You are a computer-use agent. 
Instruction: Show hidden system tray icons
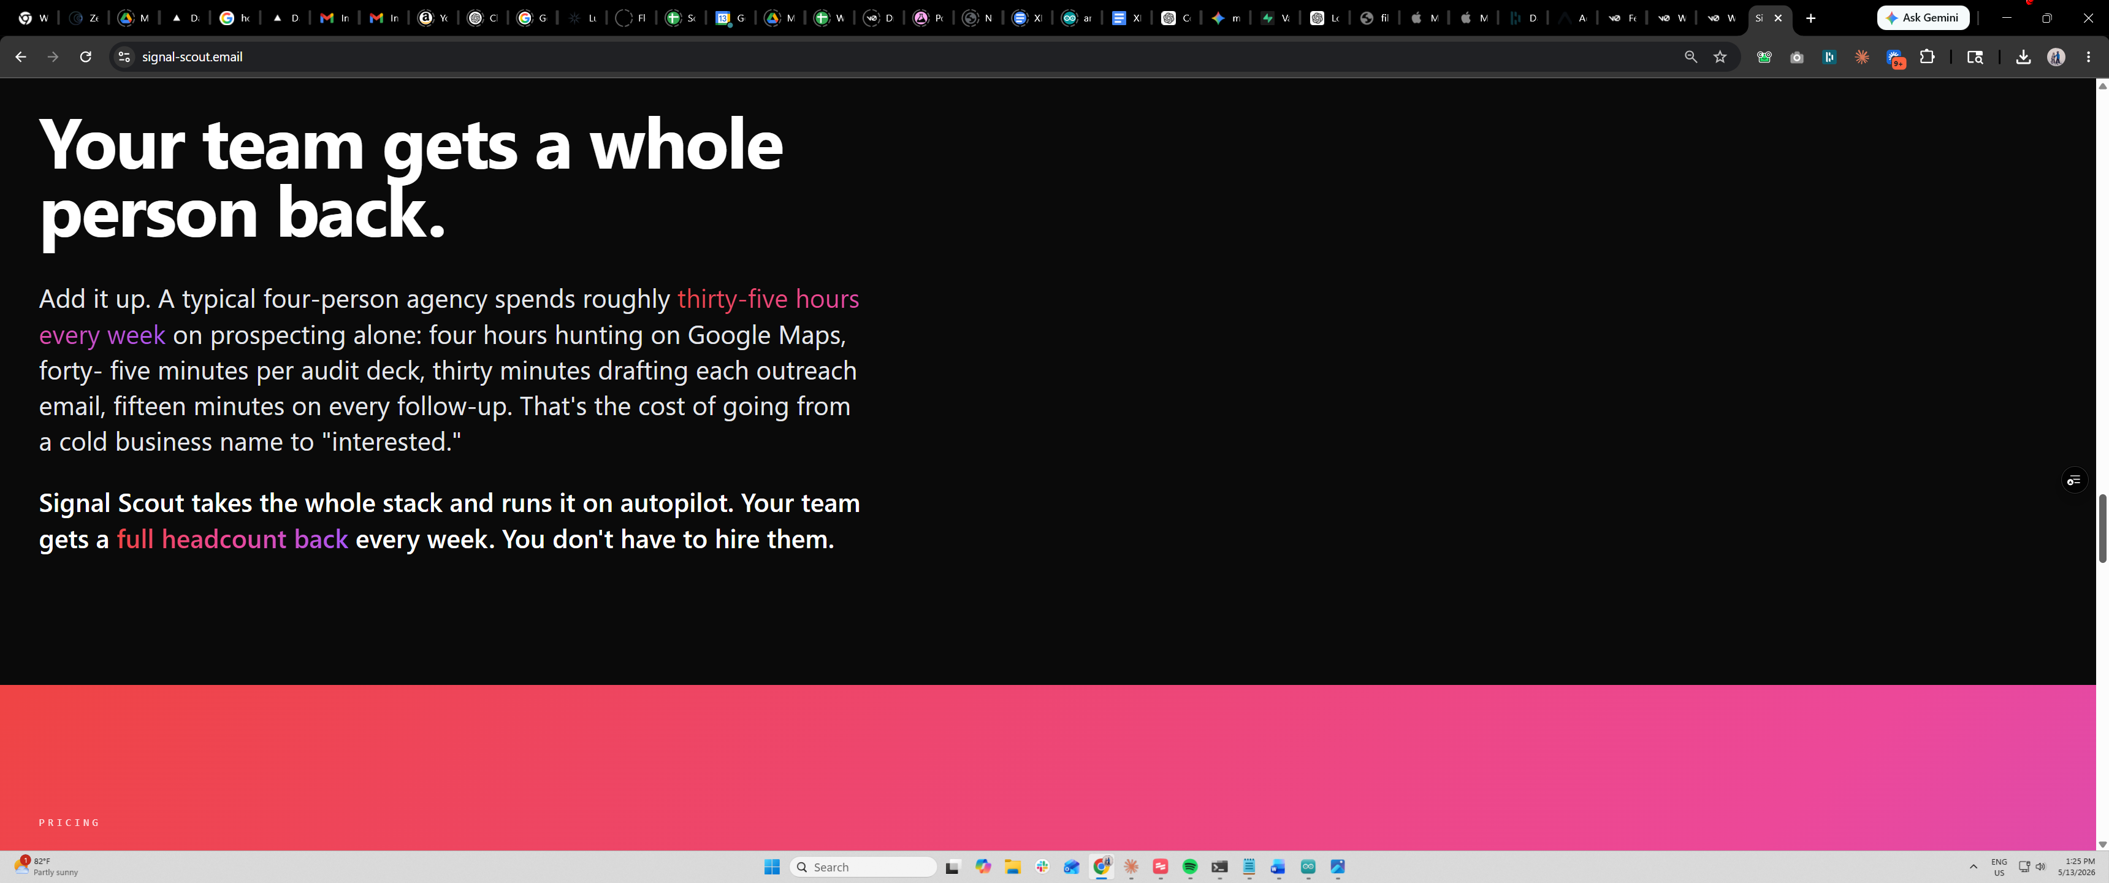1973,866
